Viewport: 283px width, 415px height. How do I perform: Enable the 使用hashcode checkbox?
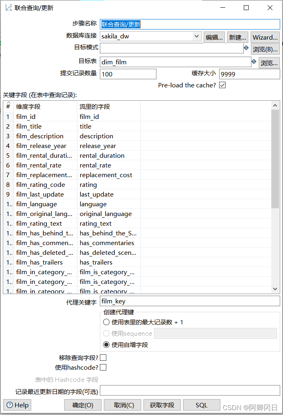[103, 367]
